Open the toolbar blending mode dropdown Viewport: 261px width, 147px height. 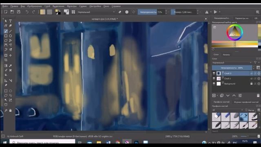pyautogui.click(x=96, y=12)
